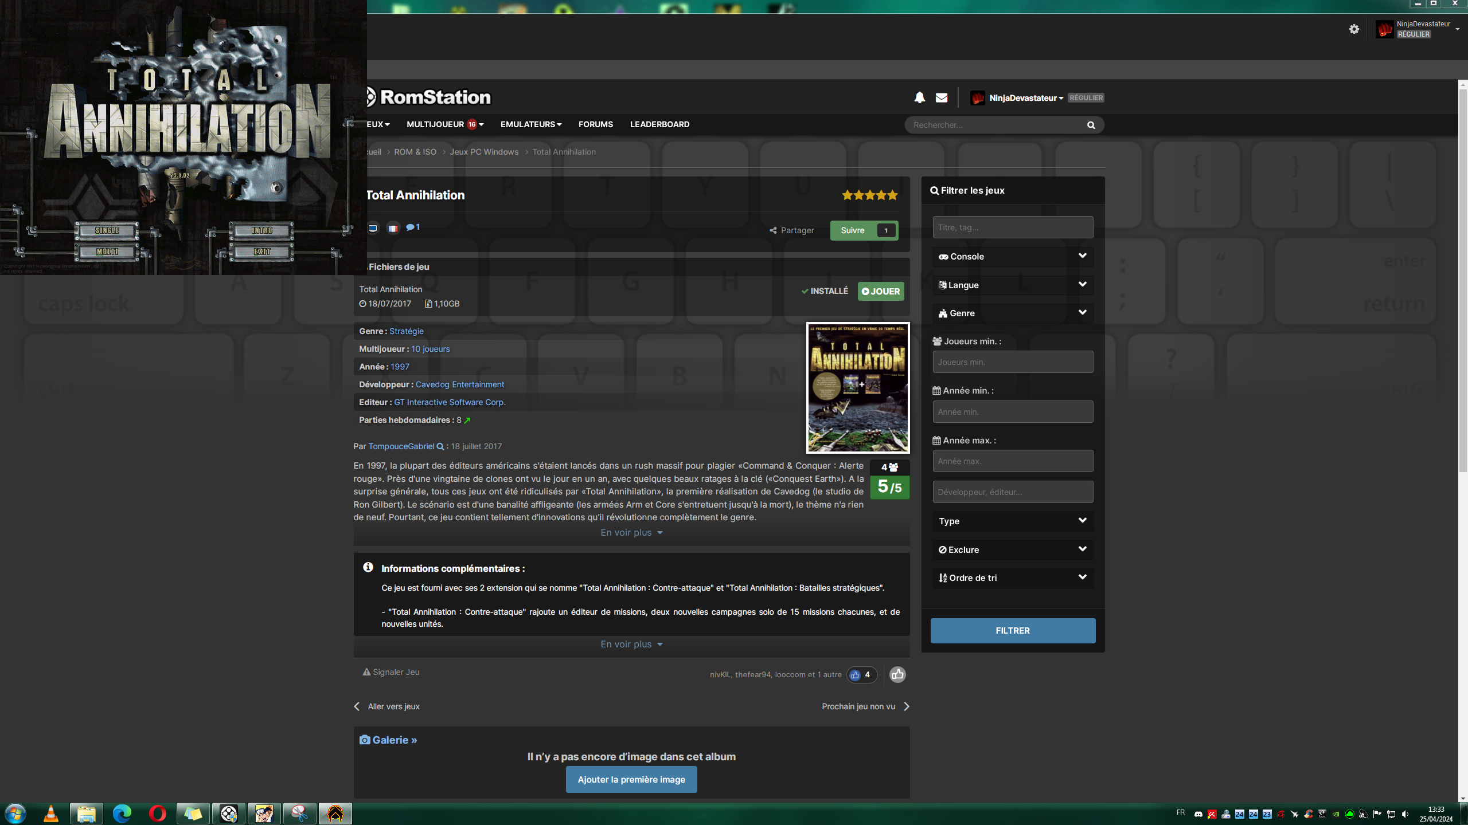
Task: Expand the Console filter dropdown
Action: tap(1013, 257)
